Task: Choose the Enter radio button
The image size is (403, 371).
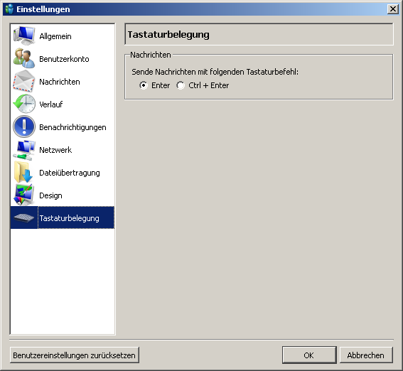Action: (x=144, y=85)
